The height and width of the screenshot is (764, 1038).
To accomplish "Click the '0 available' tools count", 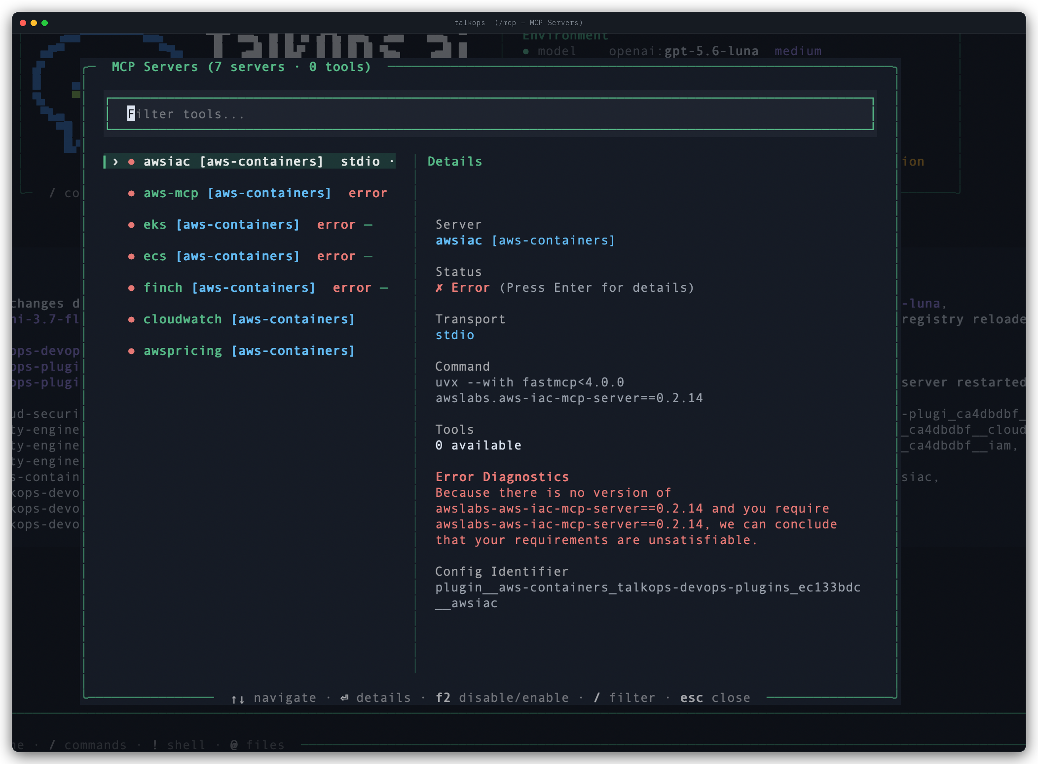I will [x=478, y=445].
